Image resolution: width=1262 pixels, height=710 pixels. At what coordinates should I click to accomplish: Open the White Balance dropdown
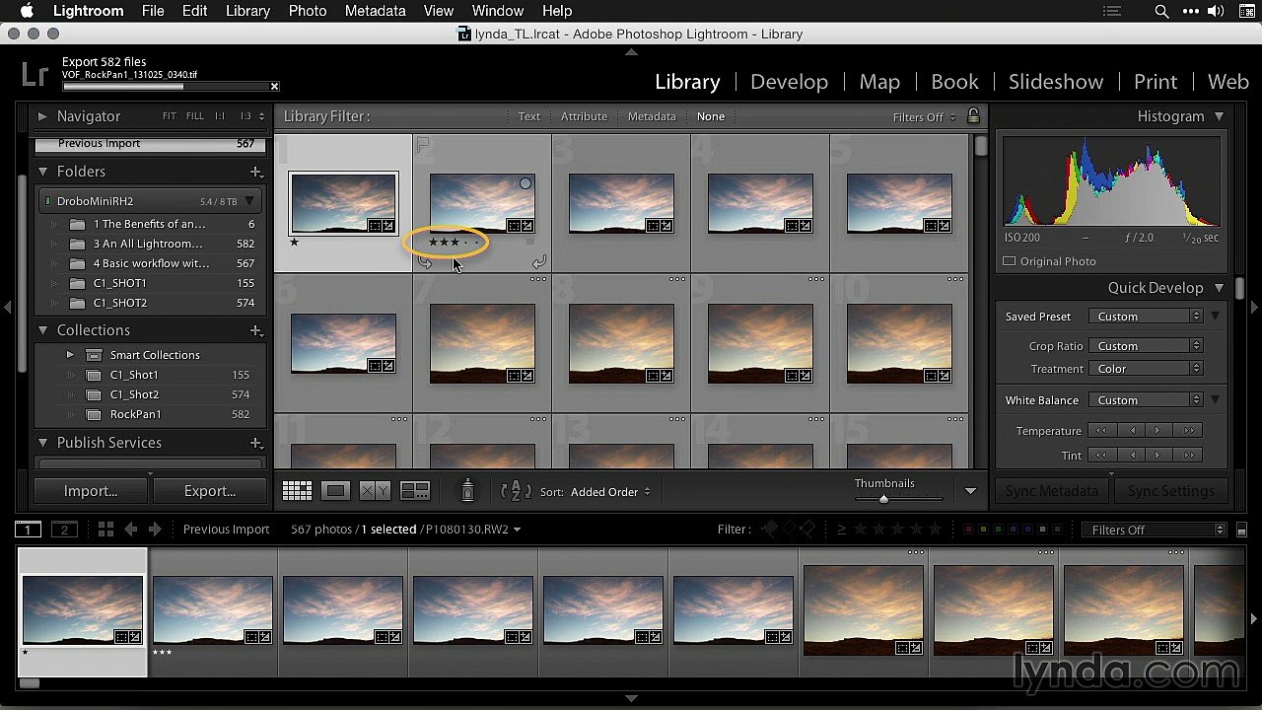click(1146, 400)
